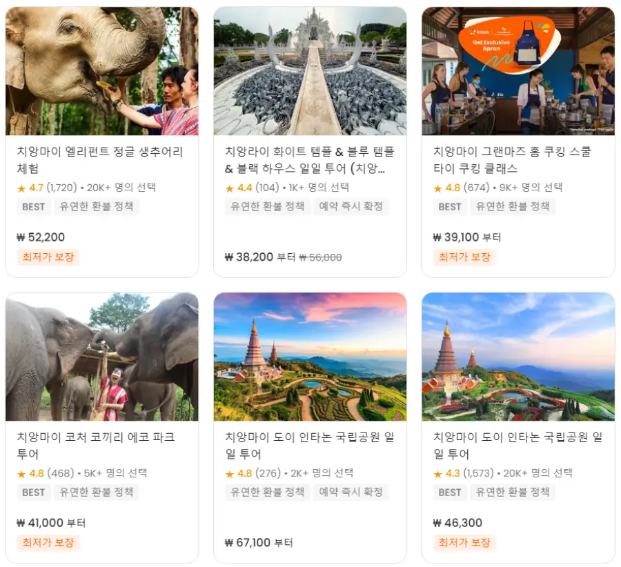
Task: Click the Get Exclusive Apron promo badge
Action: [509, 45]
